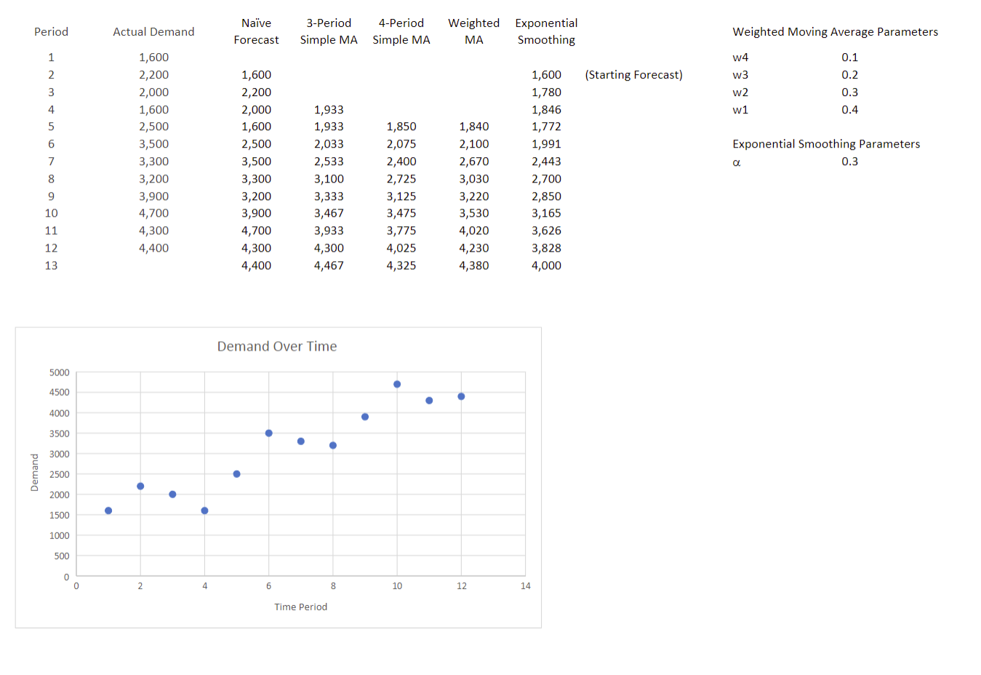Image resolution: width=981 pixels, height=675 pixels.
Task: Select exponential smoothing value 1,780
Action: 546,92
